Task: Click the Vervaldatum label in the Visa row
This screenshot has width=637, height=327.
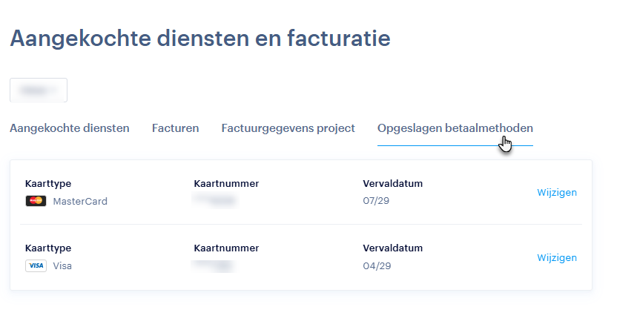Action: [x=392, y=248]
